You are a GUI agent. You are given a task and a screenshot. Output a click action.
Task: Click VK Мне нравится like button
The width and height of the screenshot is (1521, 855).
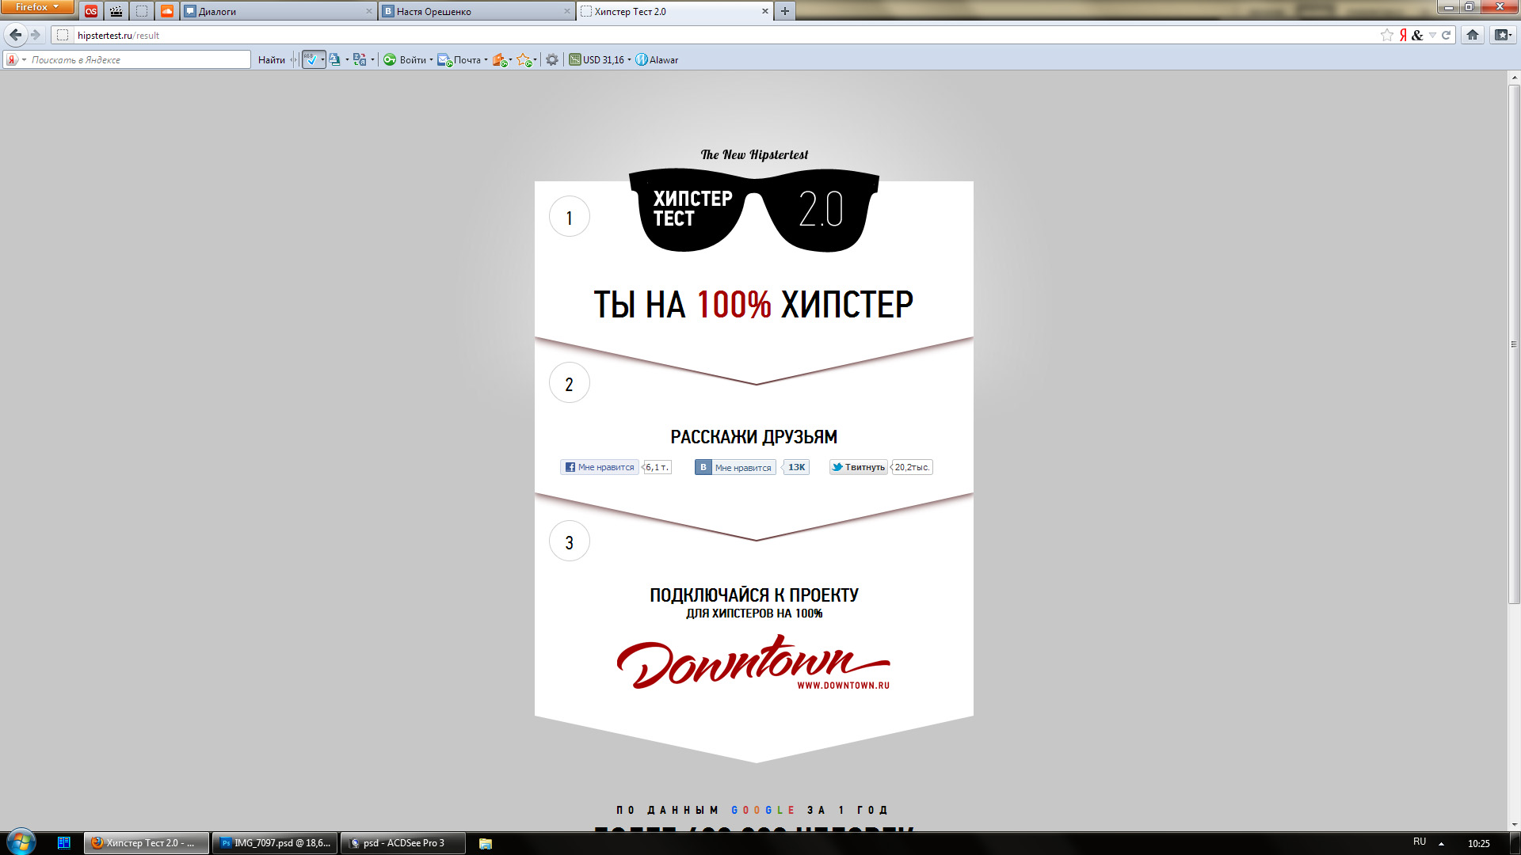[x=735, y=467]
